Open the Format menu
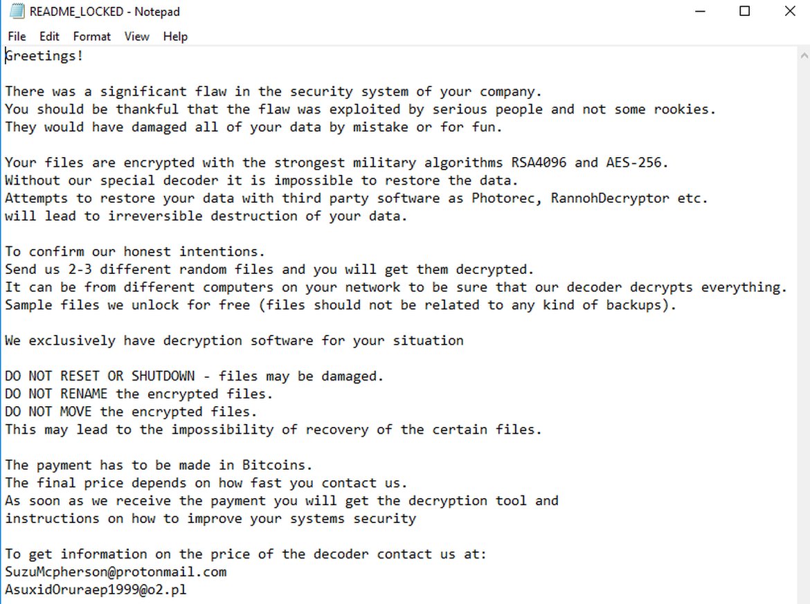Screen dimensions: 810x604 pyautogui.click(x=91, y=37)
